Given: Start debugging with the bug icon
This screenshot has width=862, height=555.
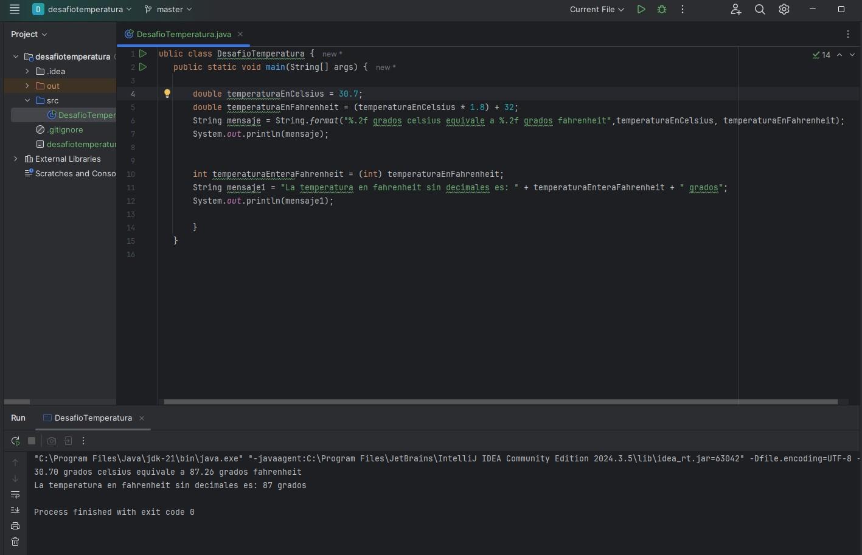Looking at the screenshot, I should point(662,9).
